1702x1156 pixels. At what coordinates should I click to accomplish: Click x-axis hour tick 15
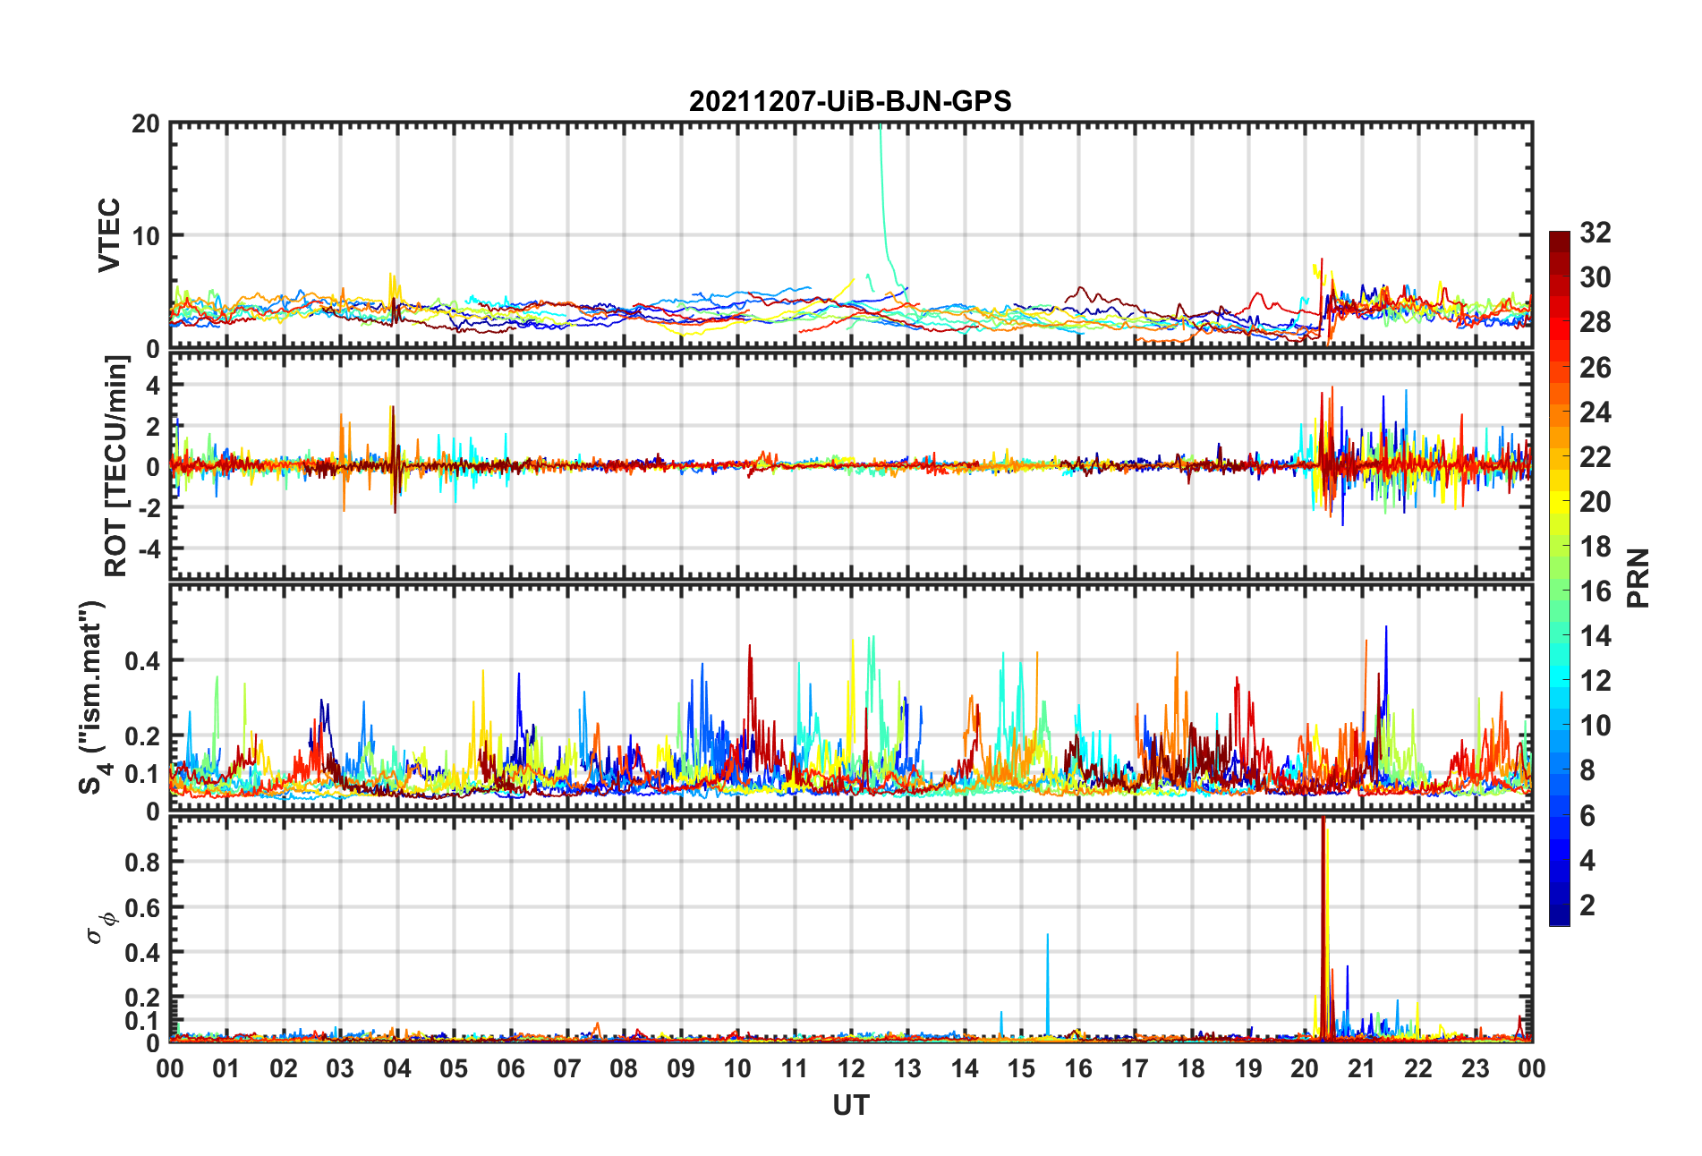pos(1021,1068)
